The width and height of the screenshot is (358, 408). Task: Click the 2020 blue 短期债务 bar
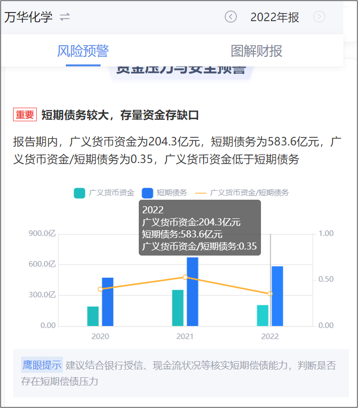coord(108,302)
